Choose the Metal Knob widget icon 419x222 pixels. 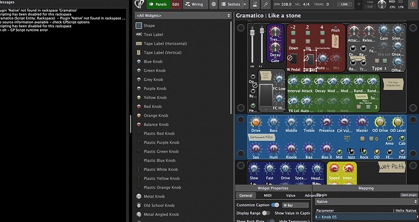tap(138, 196)
